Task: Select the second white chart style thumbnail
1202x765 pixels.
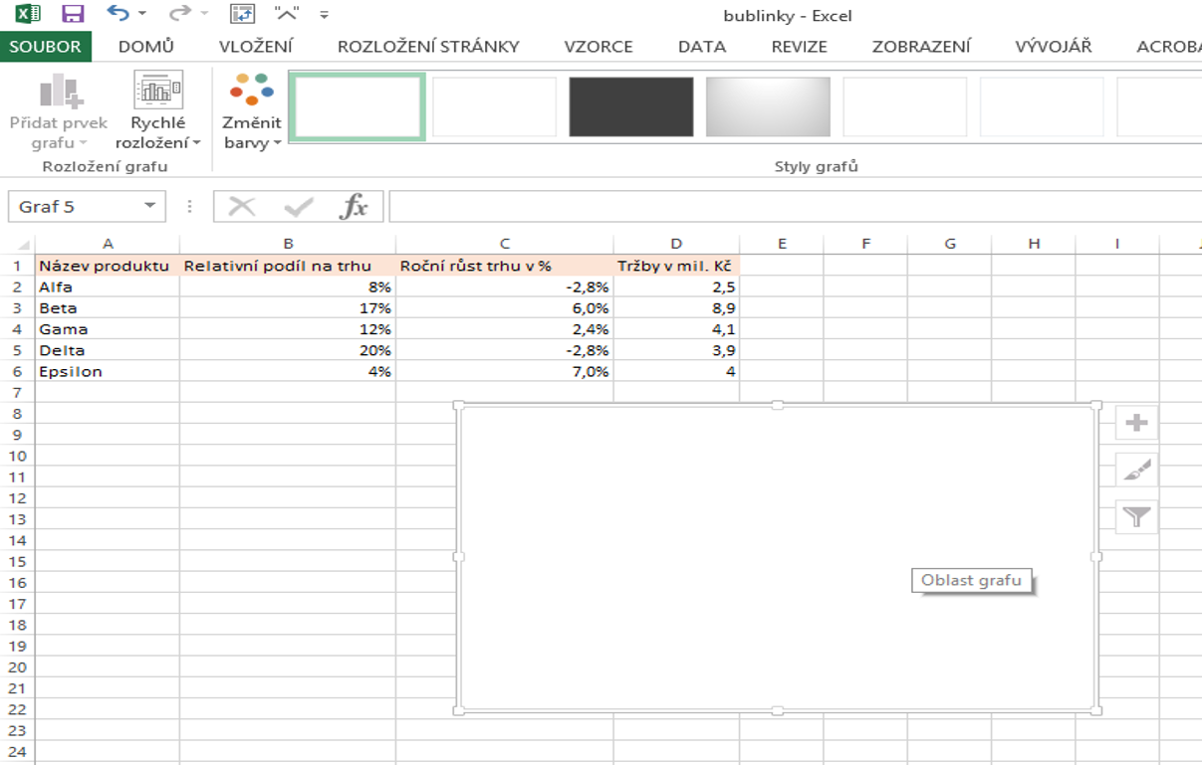Action: (x=495, y=105)
